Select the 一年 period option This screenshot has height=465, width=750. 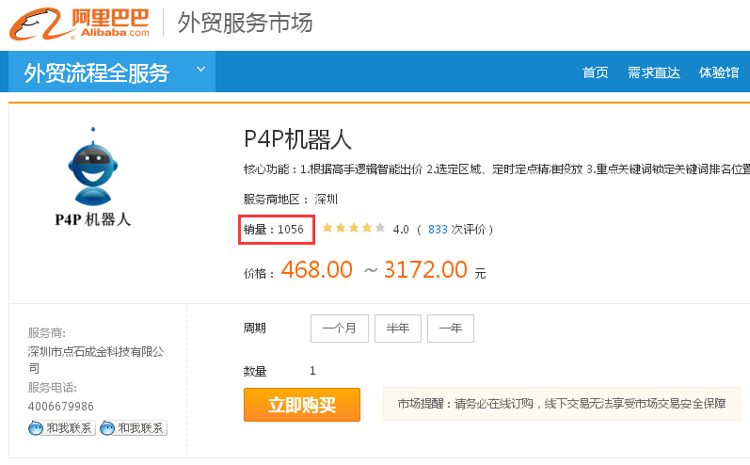tap(451, 329)
